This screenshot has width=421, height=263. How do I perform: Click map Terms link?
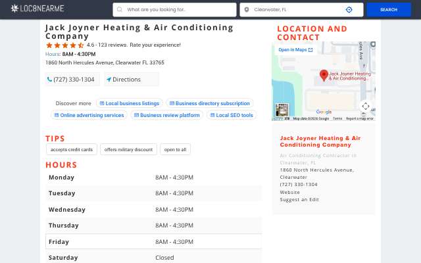click(x=337, y=118)
